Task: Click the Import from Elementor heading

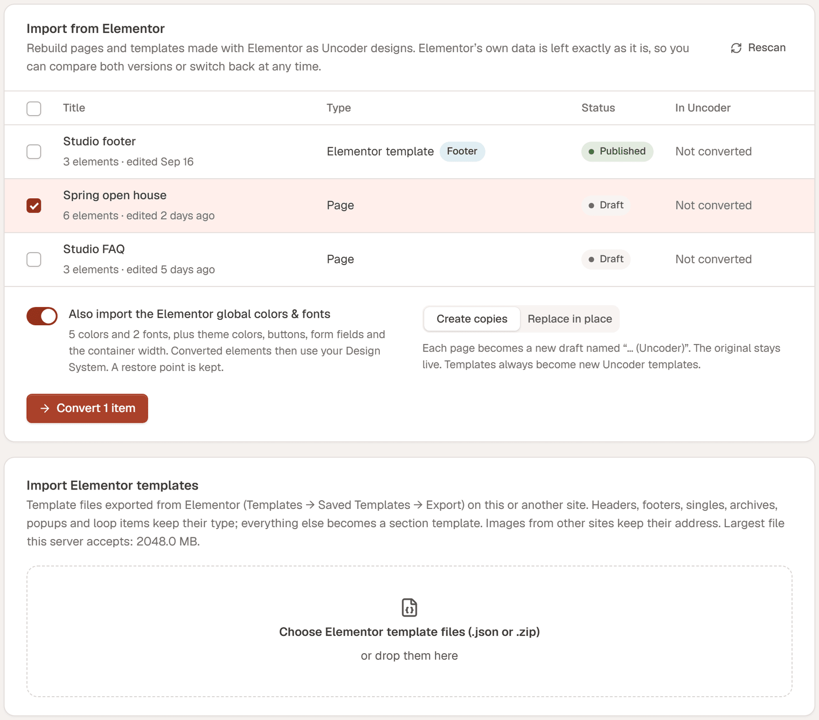Action: pyautogui.click(x=95, y=29)
